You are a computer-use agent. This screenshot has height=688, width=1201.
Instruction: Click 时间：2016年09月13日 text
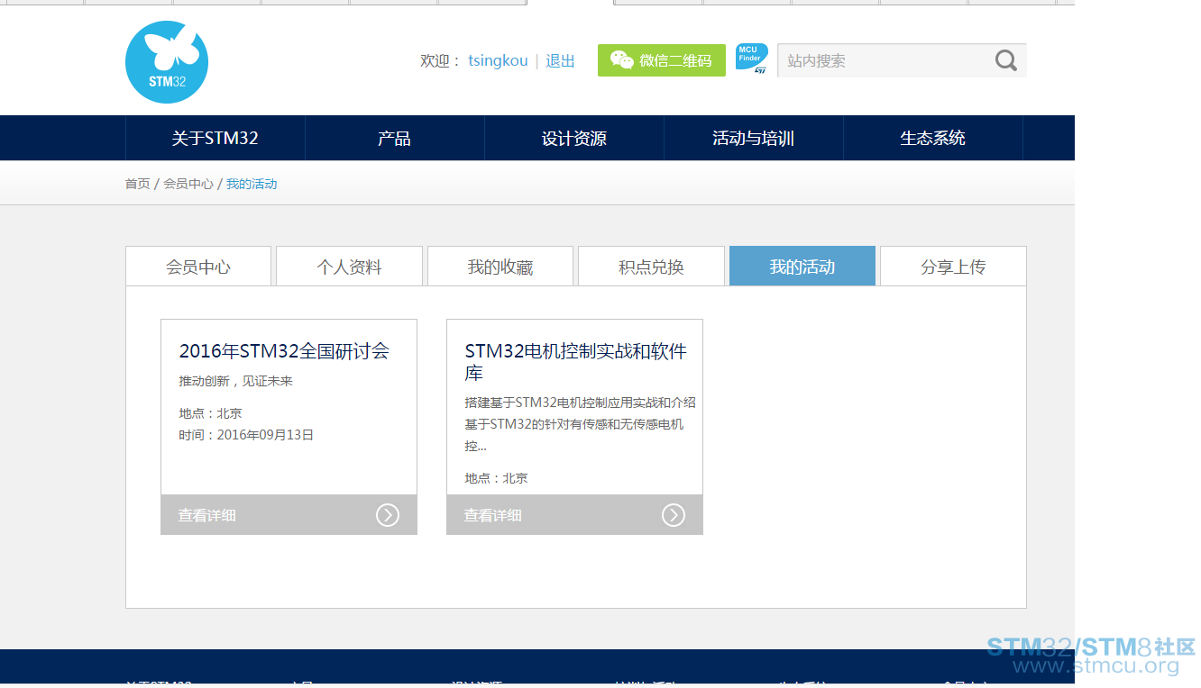(246, 435)
